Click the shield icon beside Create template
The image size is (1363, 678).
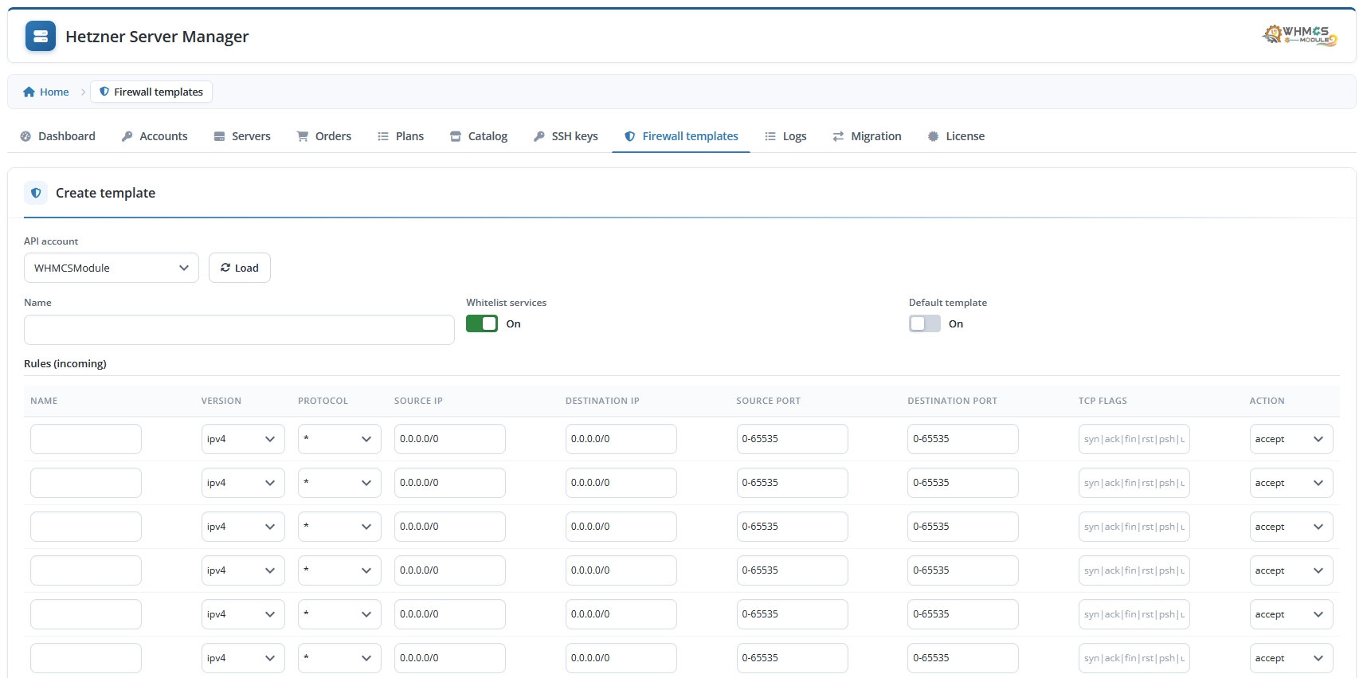(x=36, y=193)
